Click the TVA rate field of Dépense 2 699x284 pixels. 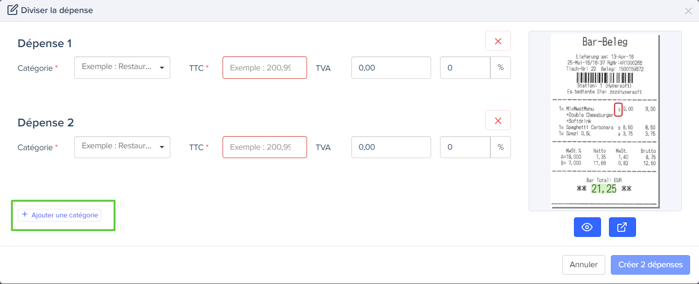pyautogui.click(x=465, y=147)
